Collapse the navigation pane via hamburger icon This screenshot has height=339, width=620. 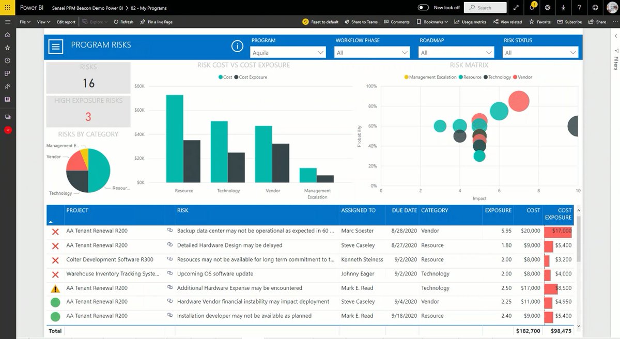click(7, 22)
